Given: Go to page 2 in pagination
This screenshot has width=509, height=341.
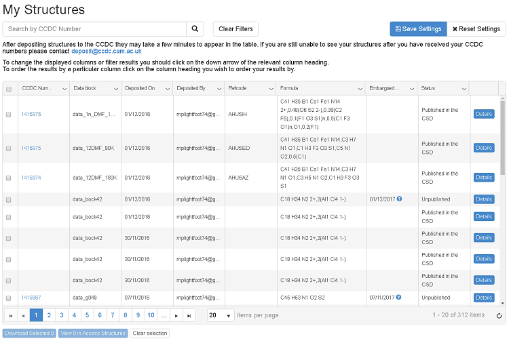Looking at the screenshot, I should tap(49, 315).
